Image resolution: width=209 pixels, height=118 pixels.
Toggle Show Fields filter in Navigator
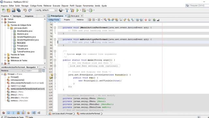point(8,113)
